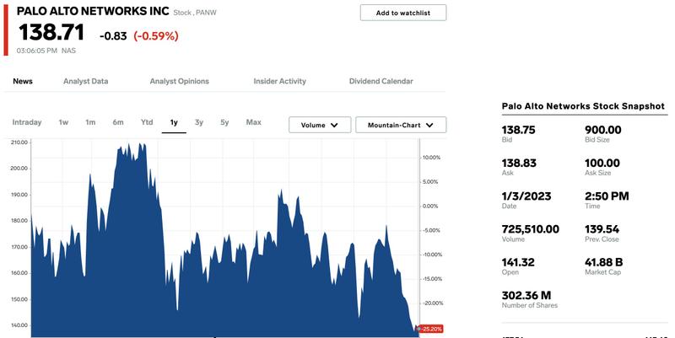
Task: Switch chart range to 1m
Action: click(90, 122)
